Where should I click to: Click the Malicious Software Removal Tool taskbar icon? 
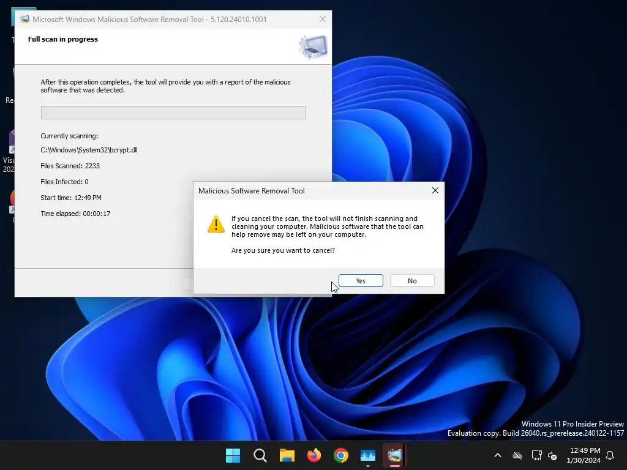[395, 455]
